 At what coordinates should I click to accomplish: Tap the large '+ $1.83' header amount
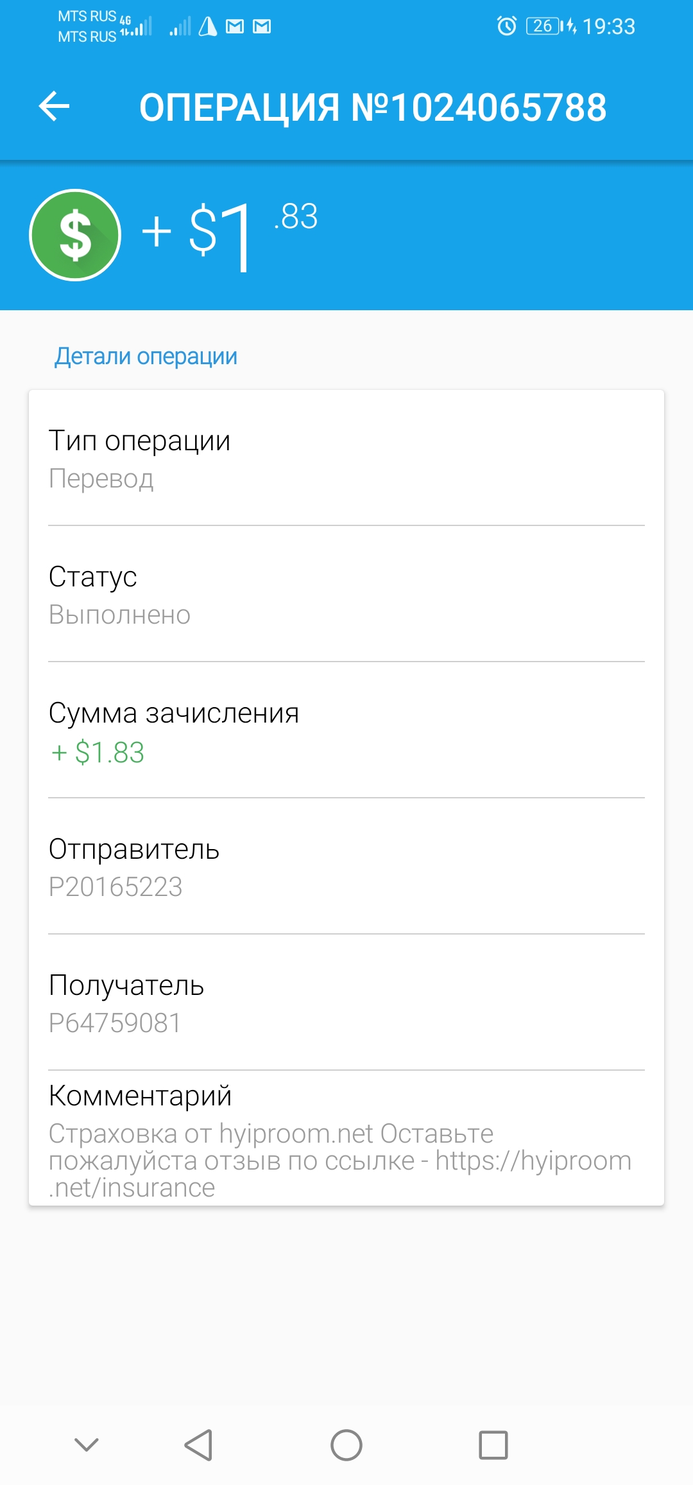[229, 234]
